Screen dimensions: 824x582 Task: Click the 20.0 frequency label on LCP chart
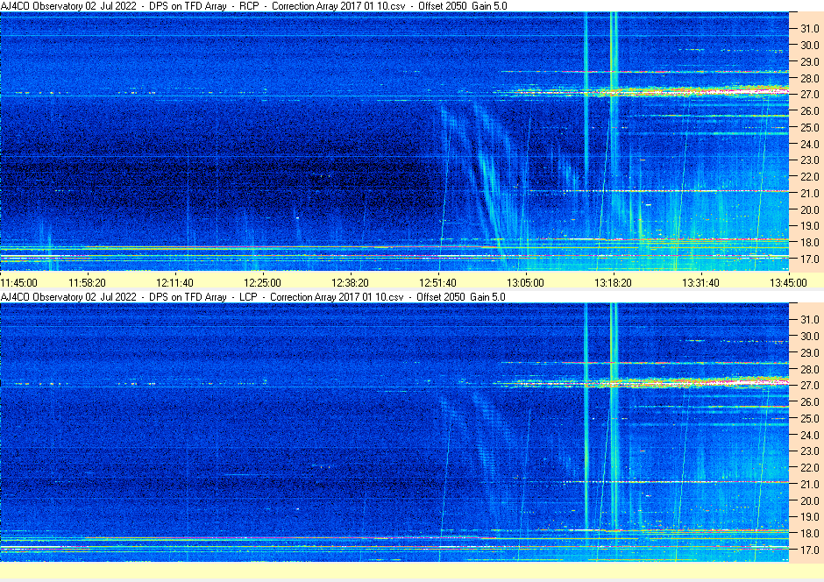tap(810, 500)
